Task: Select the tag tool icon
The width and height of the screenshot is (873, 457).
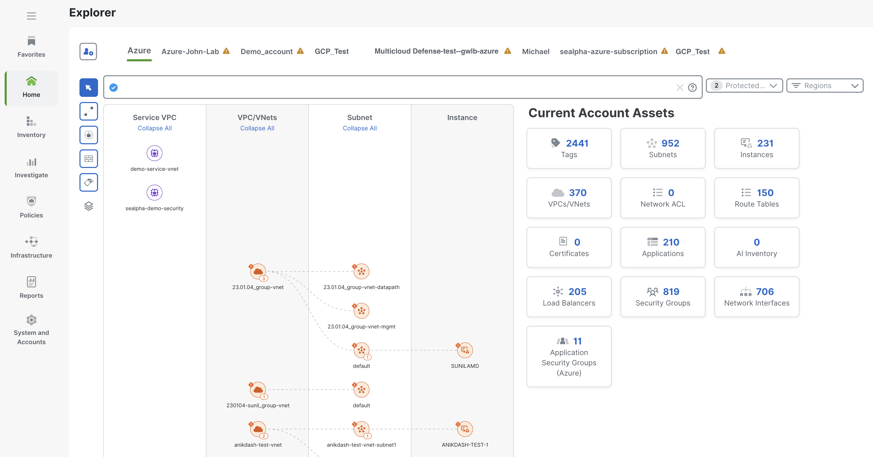Action: click(x=88, y=182)
